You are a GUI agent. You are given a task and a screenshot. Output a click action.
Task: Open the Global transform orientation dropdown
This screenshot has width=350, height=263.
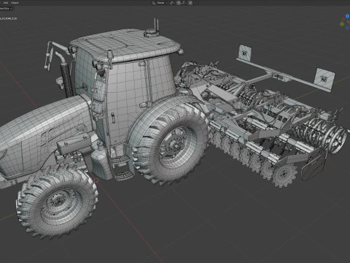point(160,3)
